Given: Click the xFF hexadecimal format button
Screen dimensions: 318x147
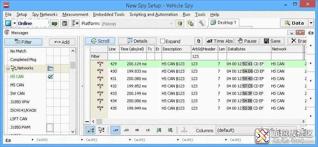Looking at the screenshot, I should tap(116, 130).
